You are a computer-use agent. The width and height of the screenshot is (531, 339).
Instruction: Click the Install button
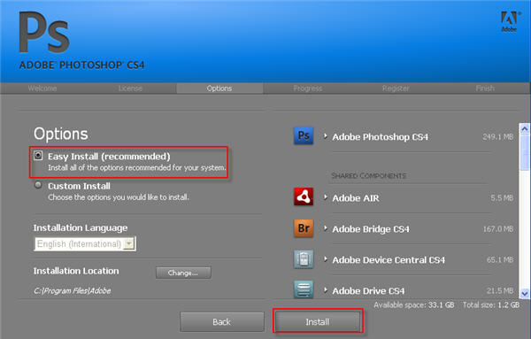click(x=318, y=321)
